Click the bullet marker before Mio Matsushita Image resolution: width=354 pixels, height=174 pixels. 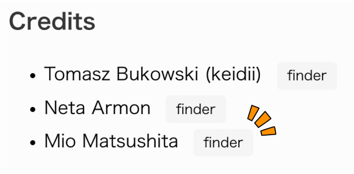coord(33,143)
